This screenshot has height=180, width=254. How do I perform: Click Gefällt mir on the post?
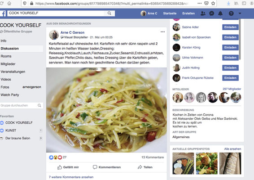pyautogui.click(x=68, y=167)
